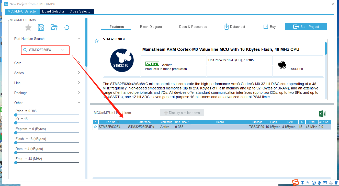Viewport: 339px width, 186px height.
Task: Sort the list by the Part No column
Action: (x=113, y=122)
